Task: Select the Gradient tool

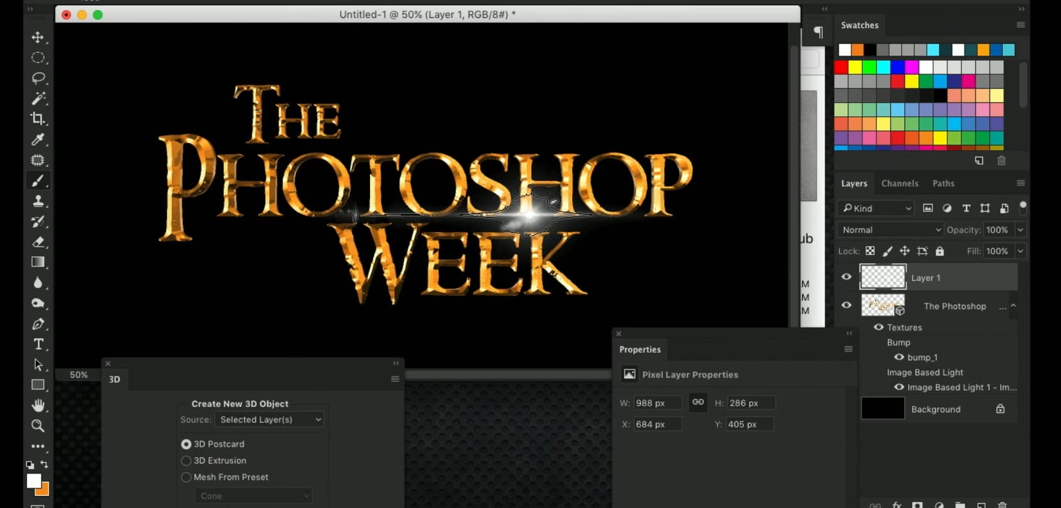Action: pyautogui.click(x=38, y=262)
